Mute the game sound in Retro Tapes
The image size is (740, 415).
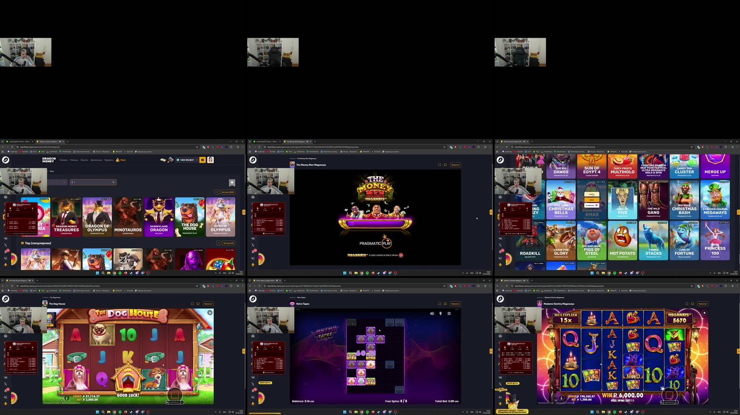(432, 313)
